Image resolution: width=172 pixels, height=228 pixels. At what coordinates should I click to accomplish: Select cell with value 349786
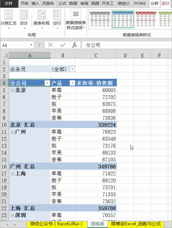(x=96, y=167)
